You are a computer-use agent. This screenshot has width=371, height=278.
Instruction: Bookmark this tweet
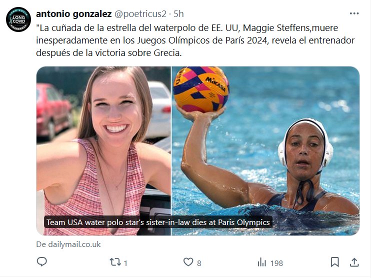tap(335, 262)
